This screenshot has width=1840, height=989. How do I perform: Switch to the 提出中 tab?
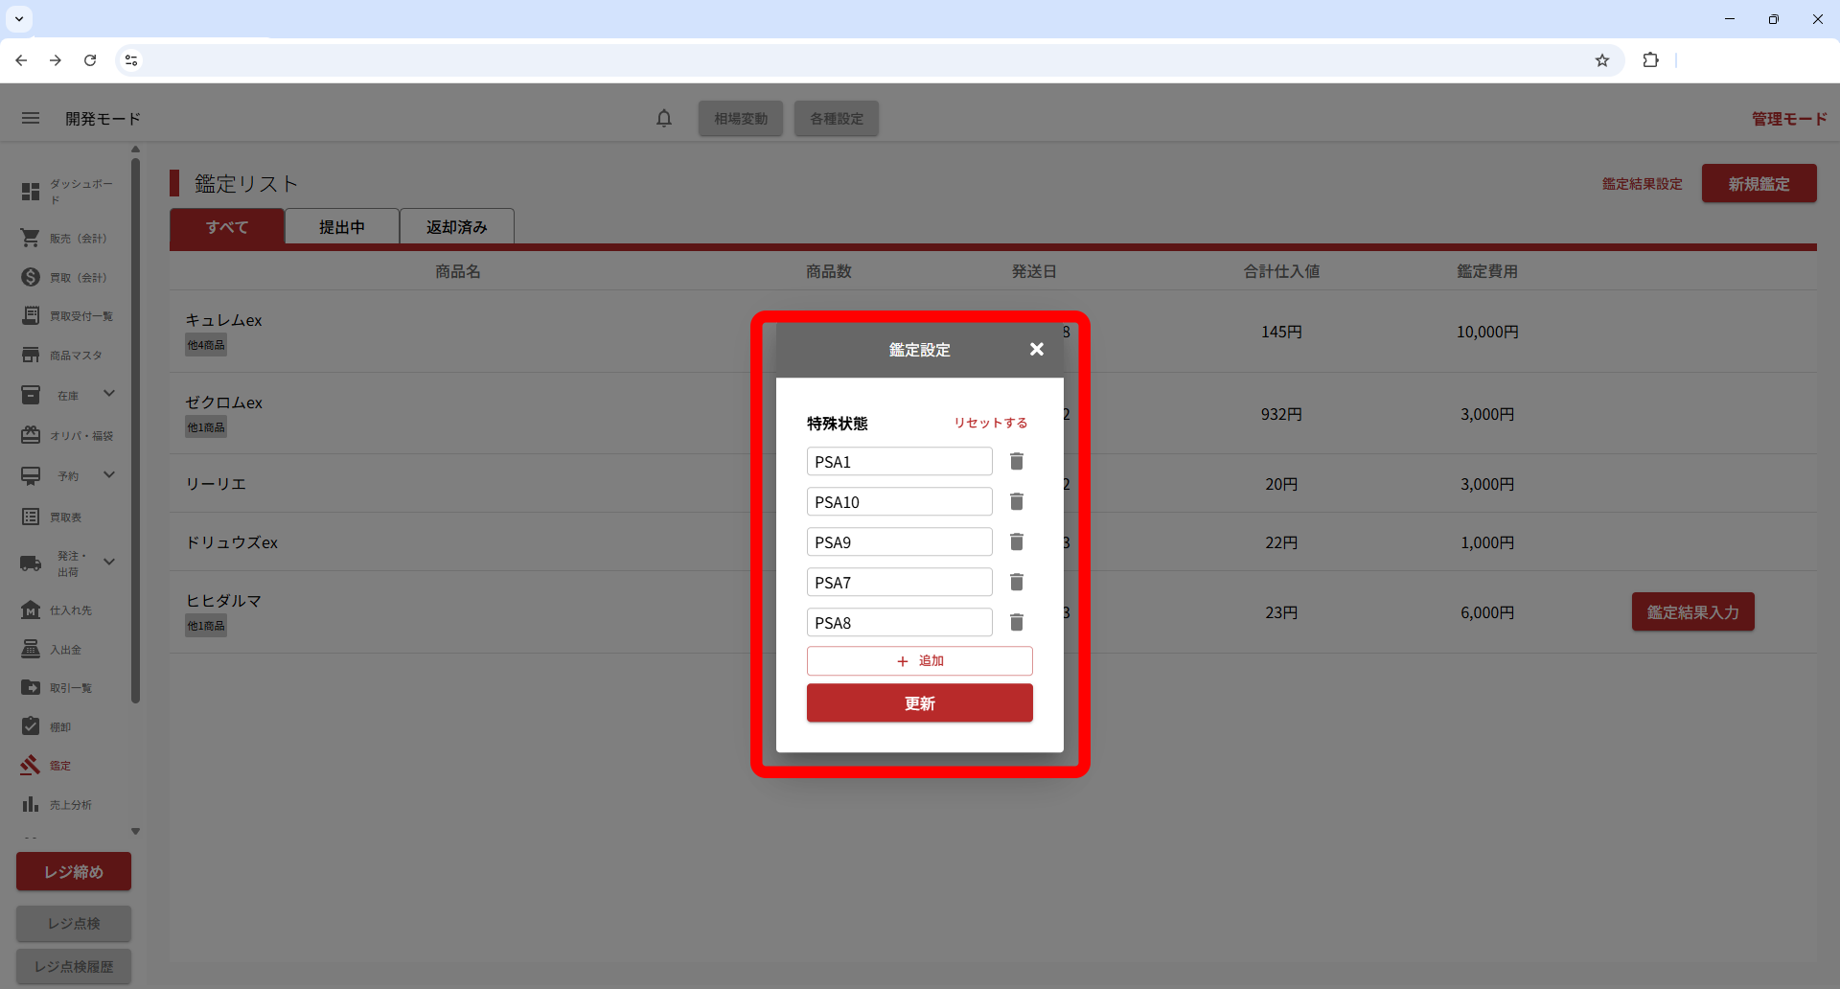(342, 227)
